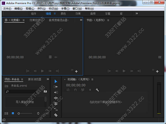Expand hidden Project panel tabs chevron
This screenshot has height=124, width=166.
click(48, 79)
